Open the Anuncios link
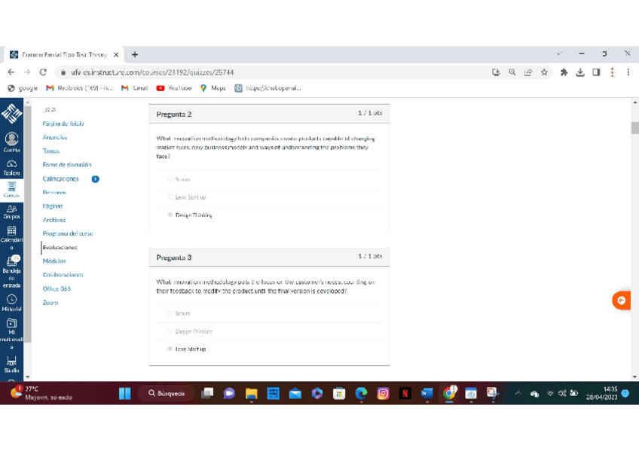Image resolution: width=639 pixels, height=451 pixels. point(55,137)
